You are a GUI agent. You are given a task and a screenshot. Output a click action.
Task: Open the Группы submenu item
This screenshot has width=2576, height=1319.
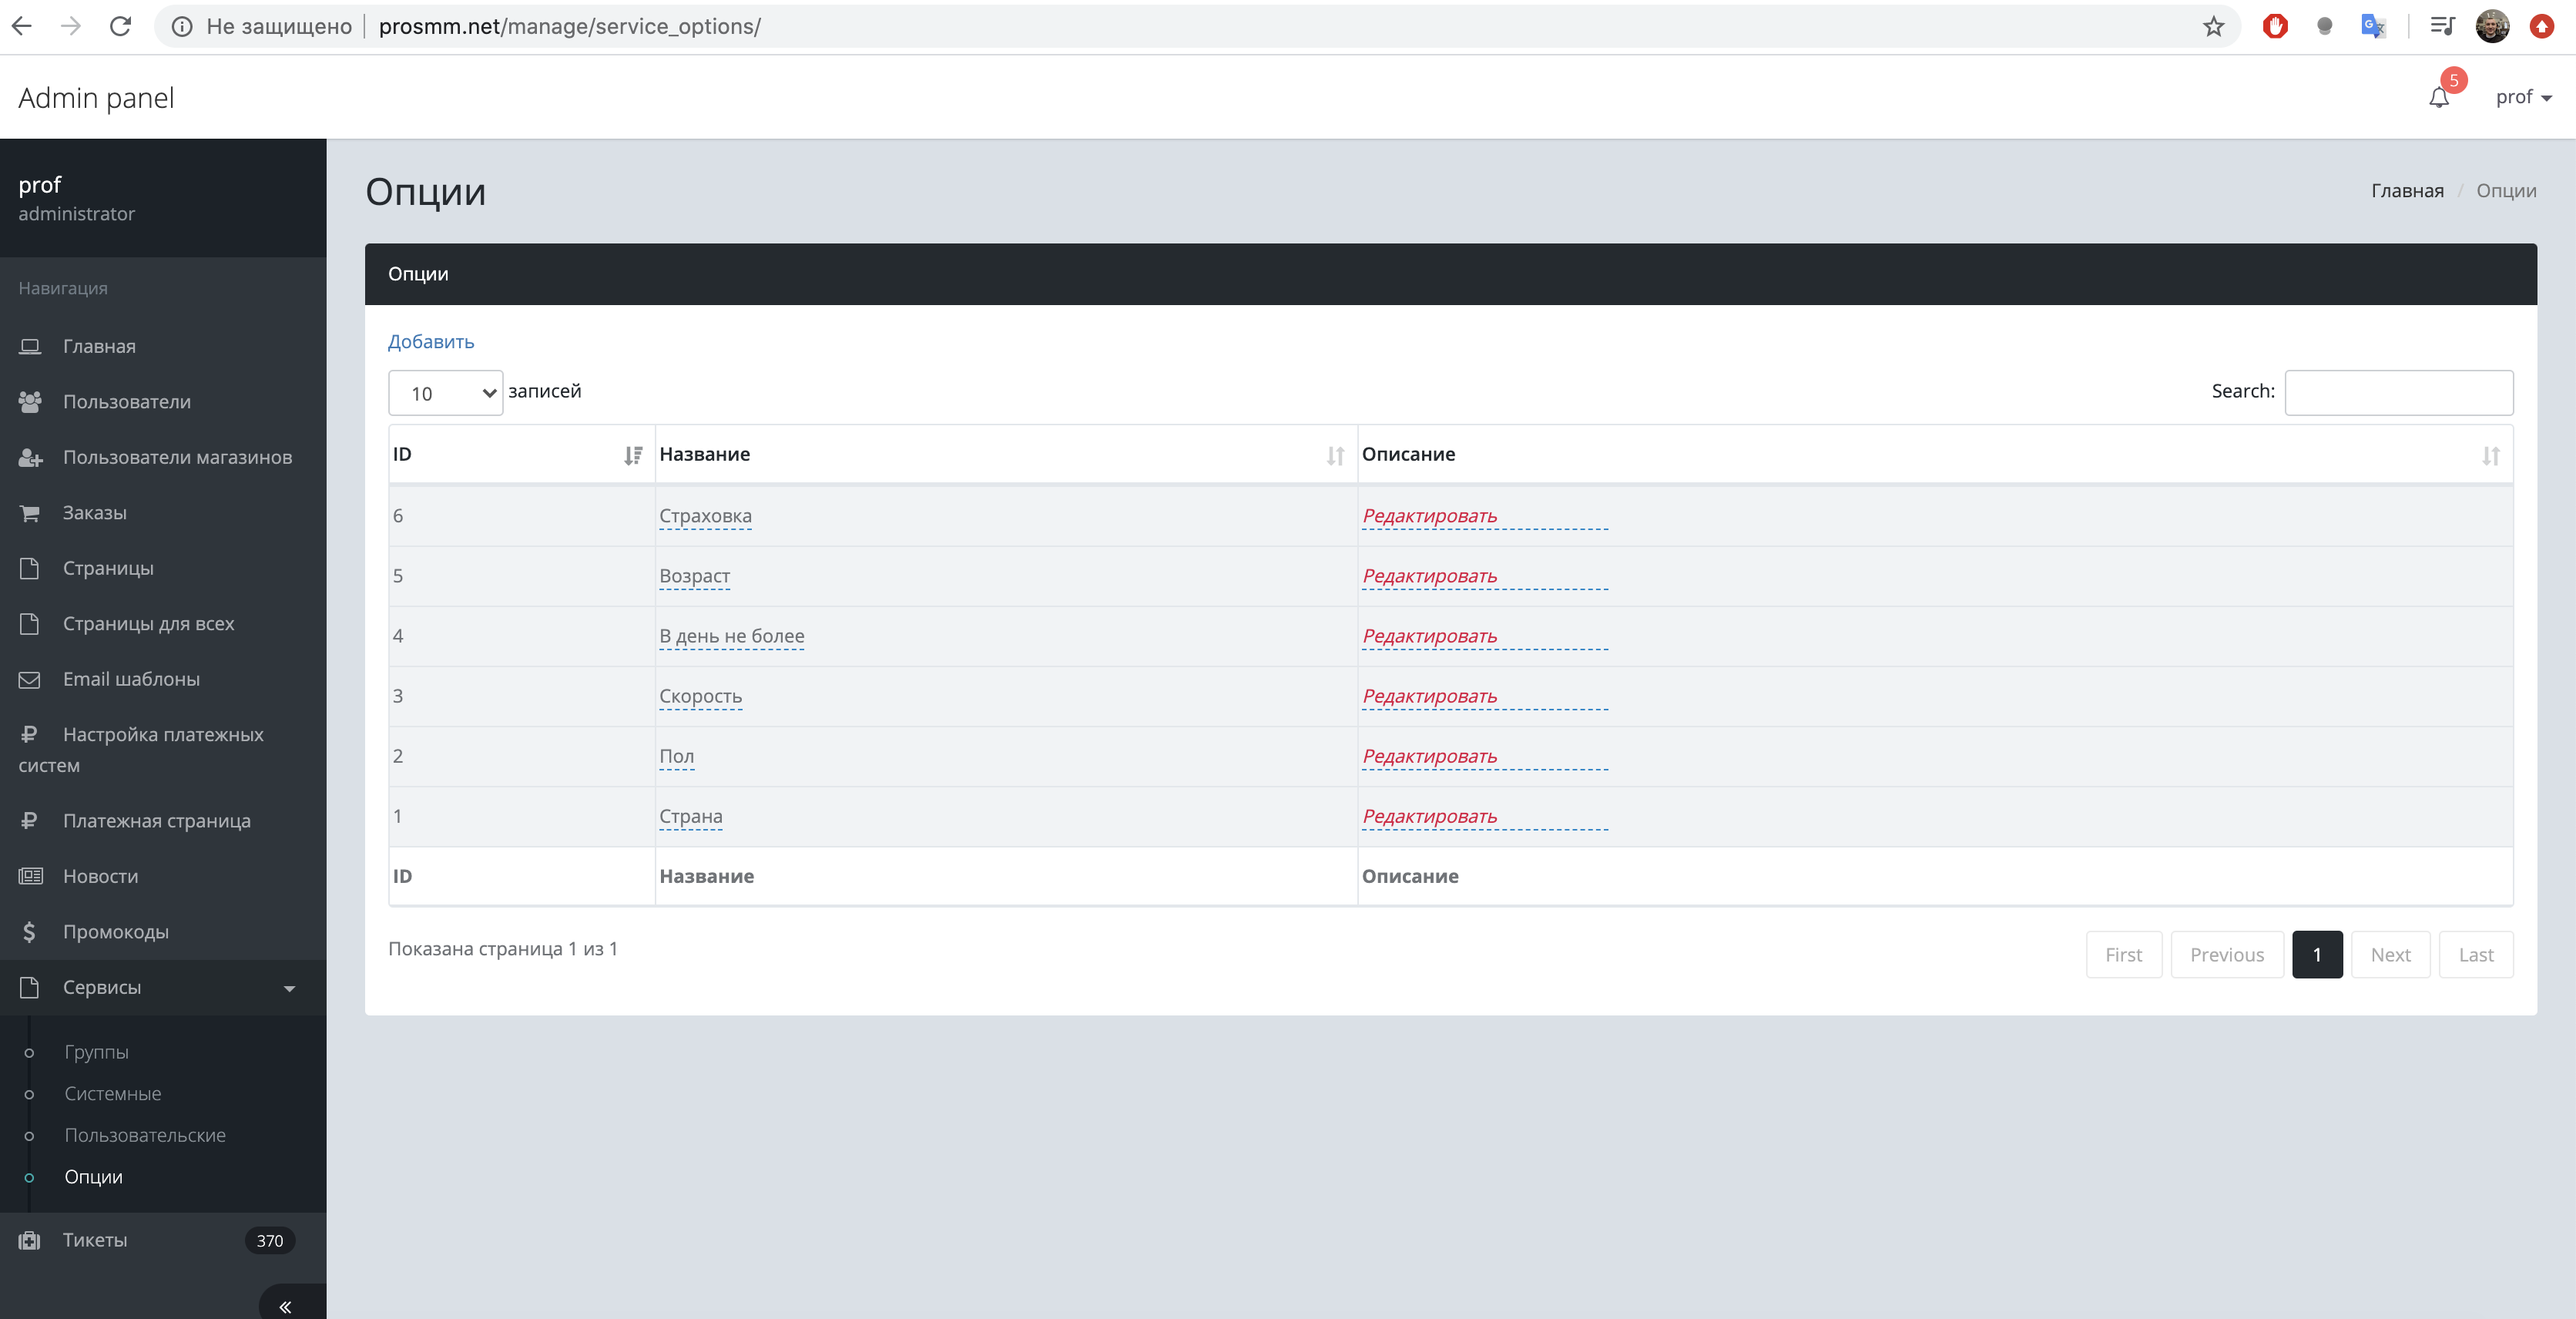(x=96, y=1052)
